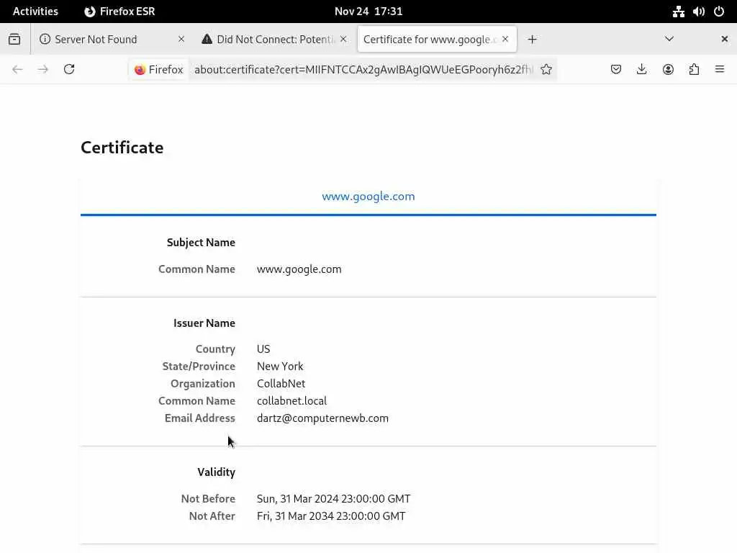Bookmark this page with the star
737x553 pixels.
[546, 70]
